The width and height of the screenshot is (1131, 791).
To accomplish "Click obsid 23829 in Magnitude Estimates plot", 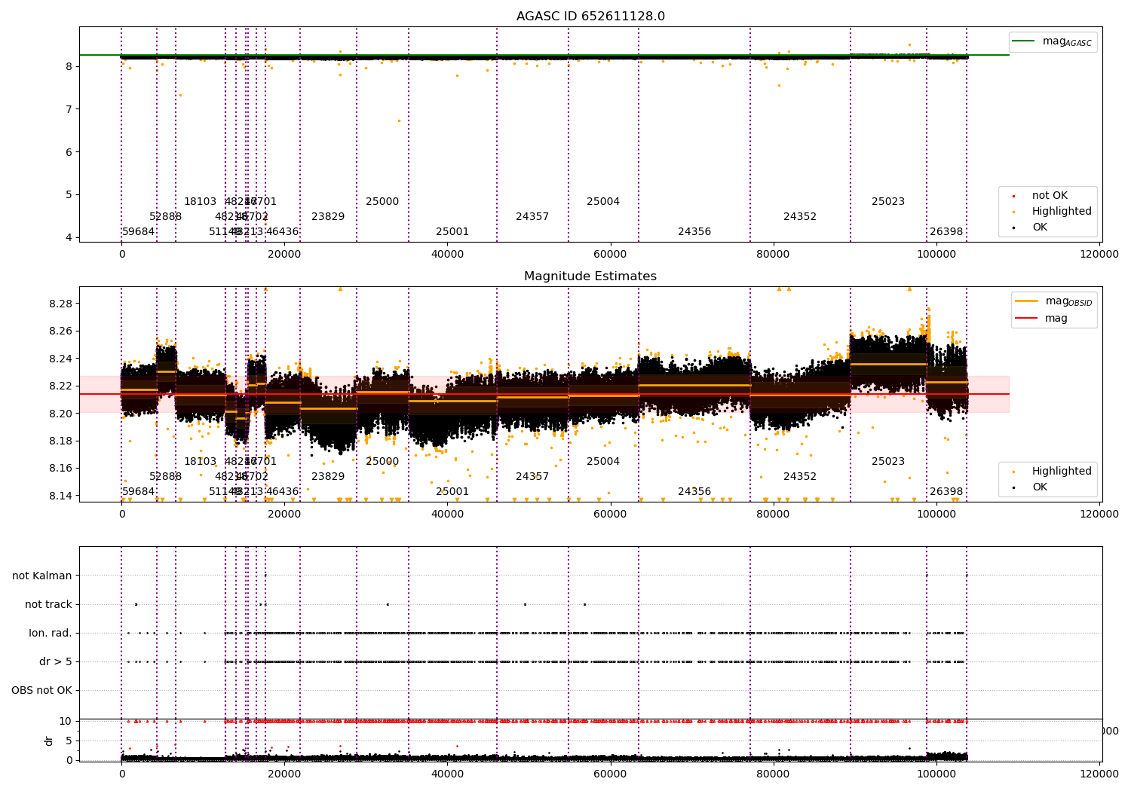I will (328, 477).
